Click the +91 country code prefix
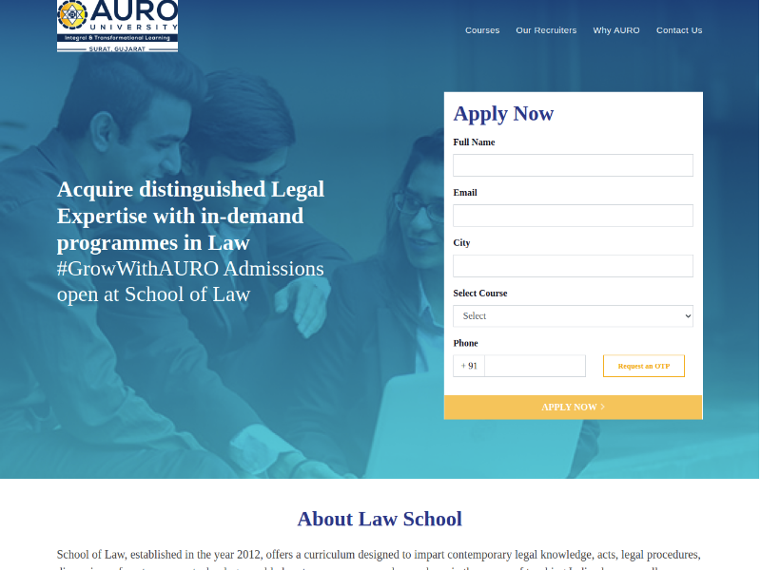 pos(469,366)
